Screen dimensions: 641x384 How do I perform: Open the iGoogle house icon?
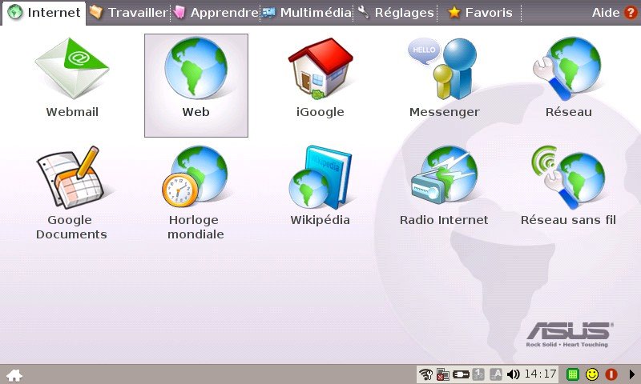click(x=320, y=69)
